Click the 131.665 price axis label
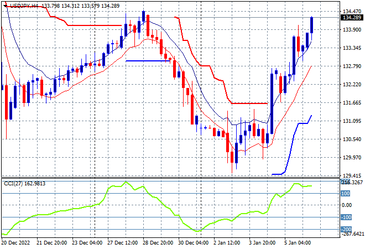 (x=352, y=103)
